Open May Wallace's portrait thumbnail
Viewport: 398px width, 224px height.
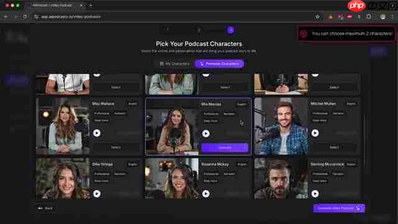(63, 126)
